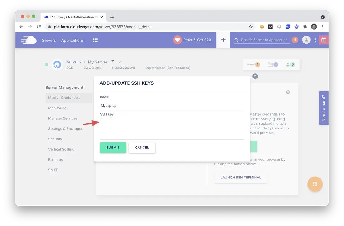Select Monitoring in the sidebar
Viewport: 344px width, 226px height.
coord(57,108)
